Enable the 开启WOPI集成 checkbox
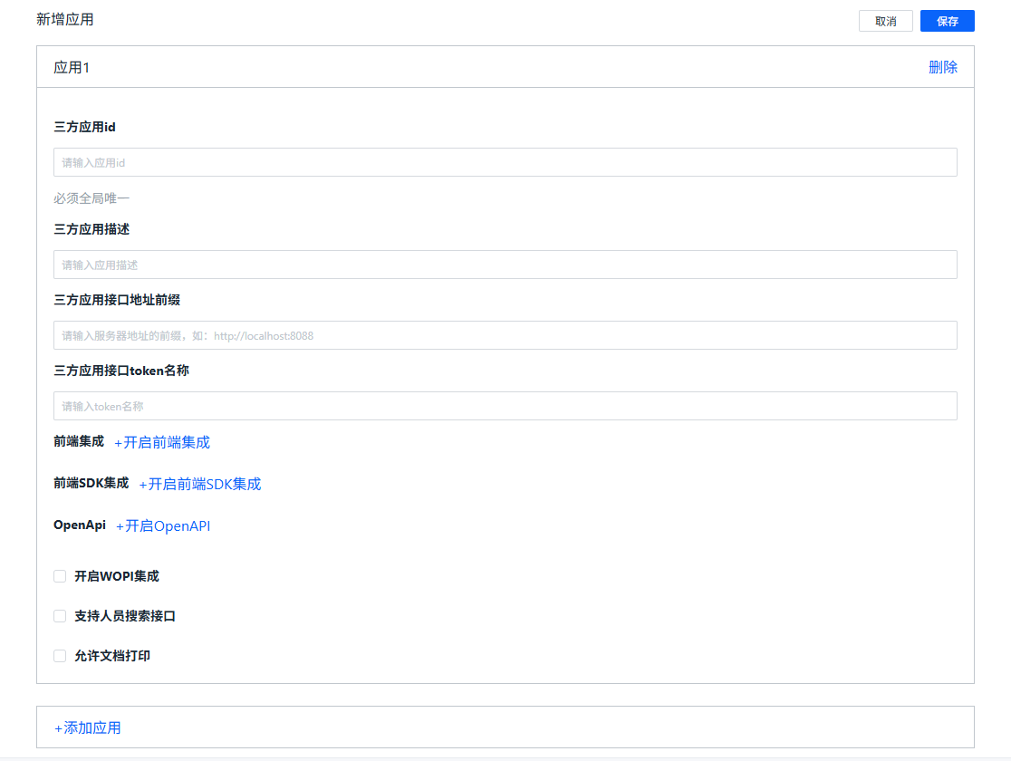 59,575
